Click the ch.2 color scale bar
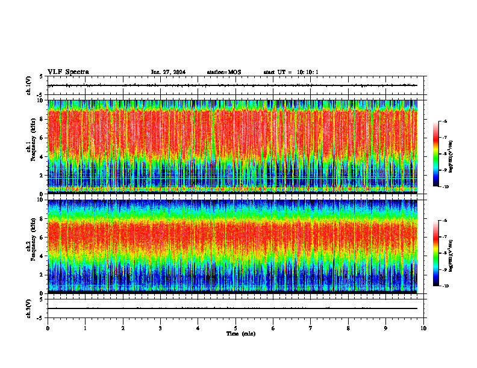The width and height of the screenshot is (477, 368). pos(435,253)
